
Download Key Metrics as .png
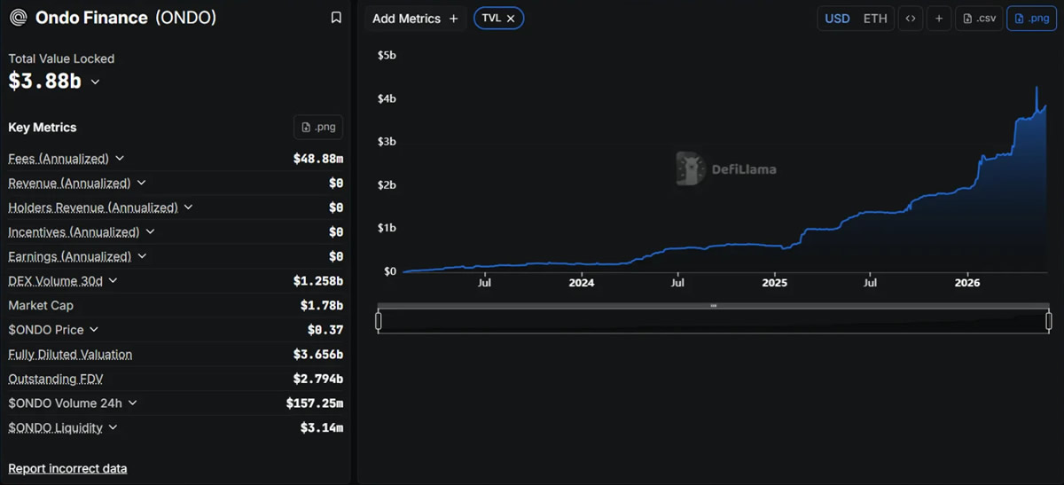click(x=318, y=127)
